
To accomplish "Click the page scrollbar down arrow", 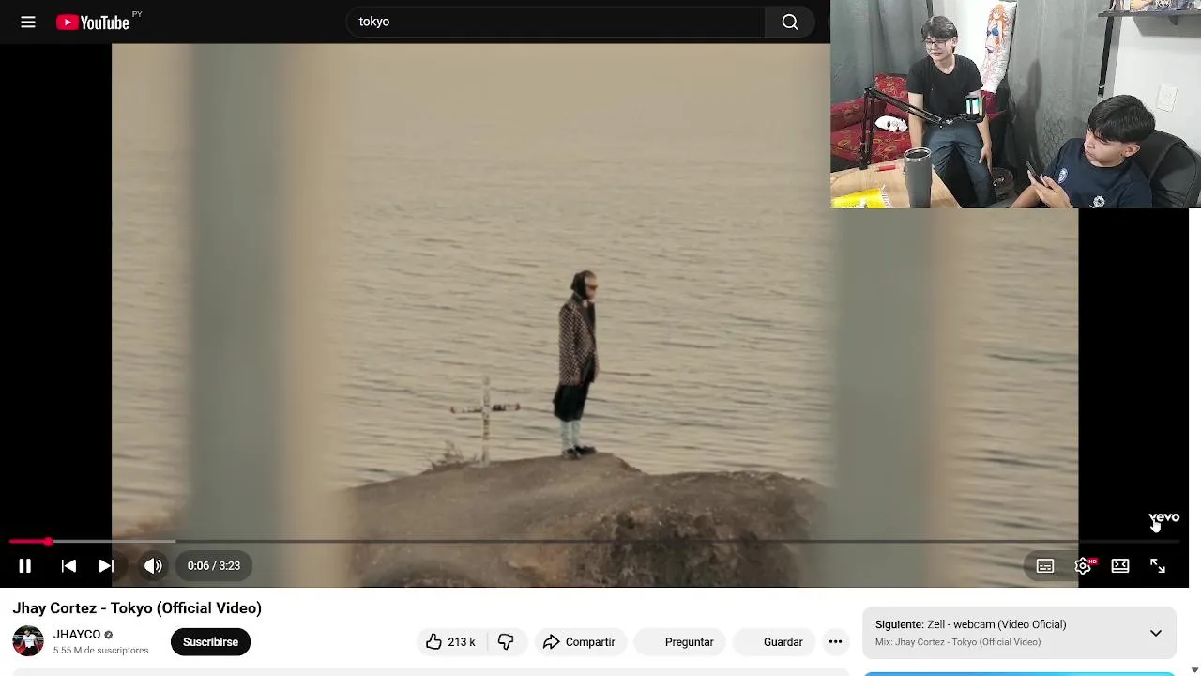I will [1194, 669].
